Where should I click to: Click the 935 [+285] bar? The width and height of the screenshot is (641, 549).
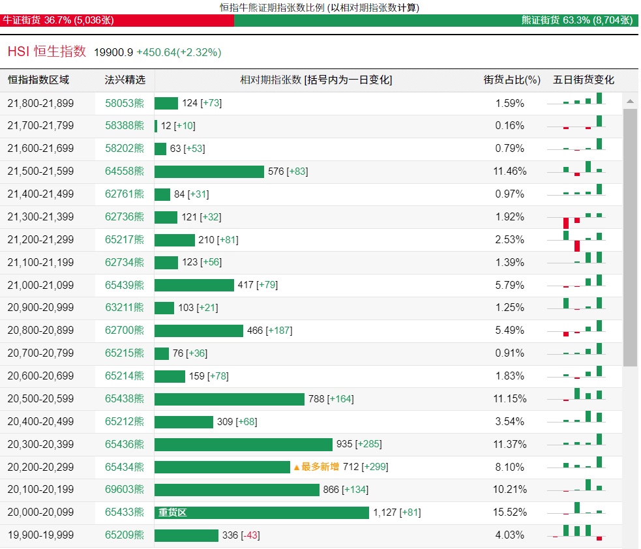[243, 444]
